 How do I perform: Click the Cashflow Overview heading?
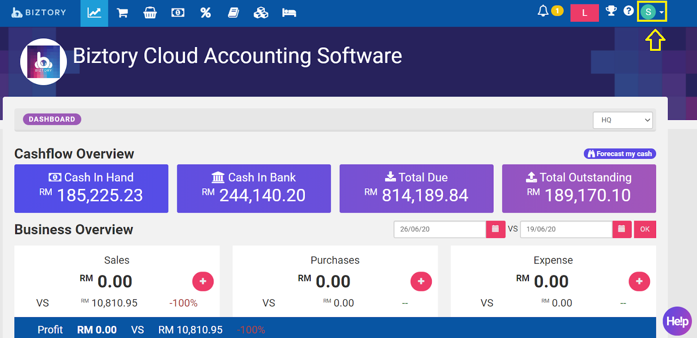point(74,154)
